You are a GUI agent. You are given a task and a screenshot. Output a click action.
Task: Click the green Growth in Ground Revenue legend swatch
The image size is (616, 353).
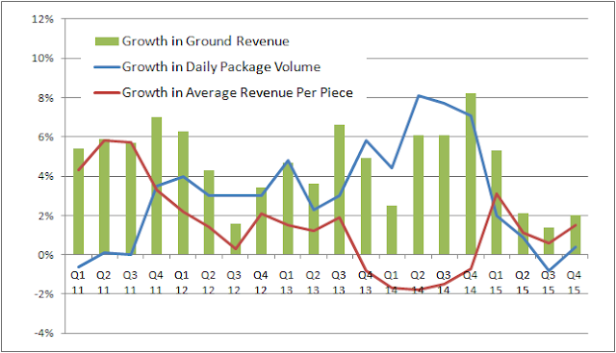(x=107, y=41)
